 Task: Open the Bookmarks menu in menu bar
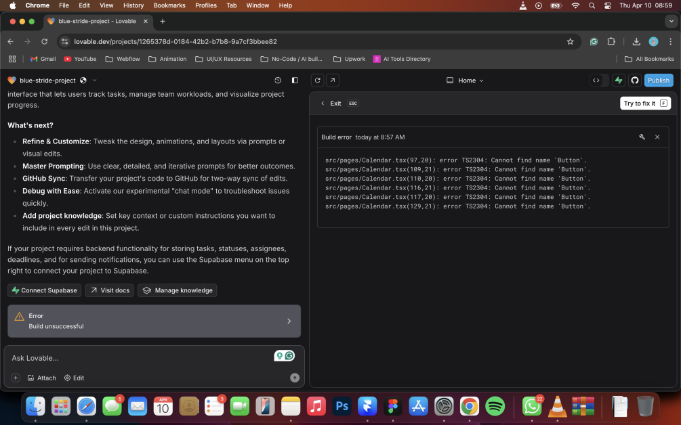pos(169,5)
